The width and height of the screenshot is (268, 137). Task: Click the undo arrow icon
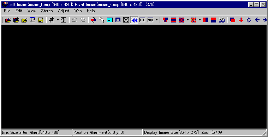tap(75, 20)
